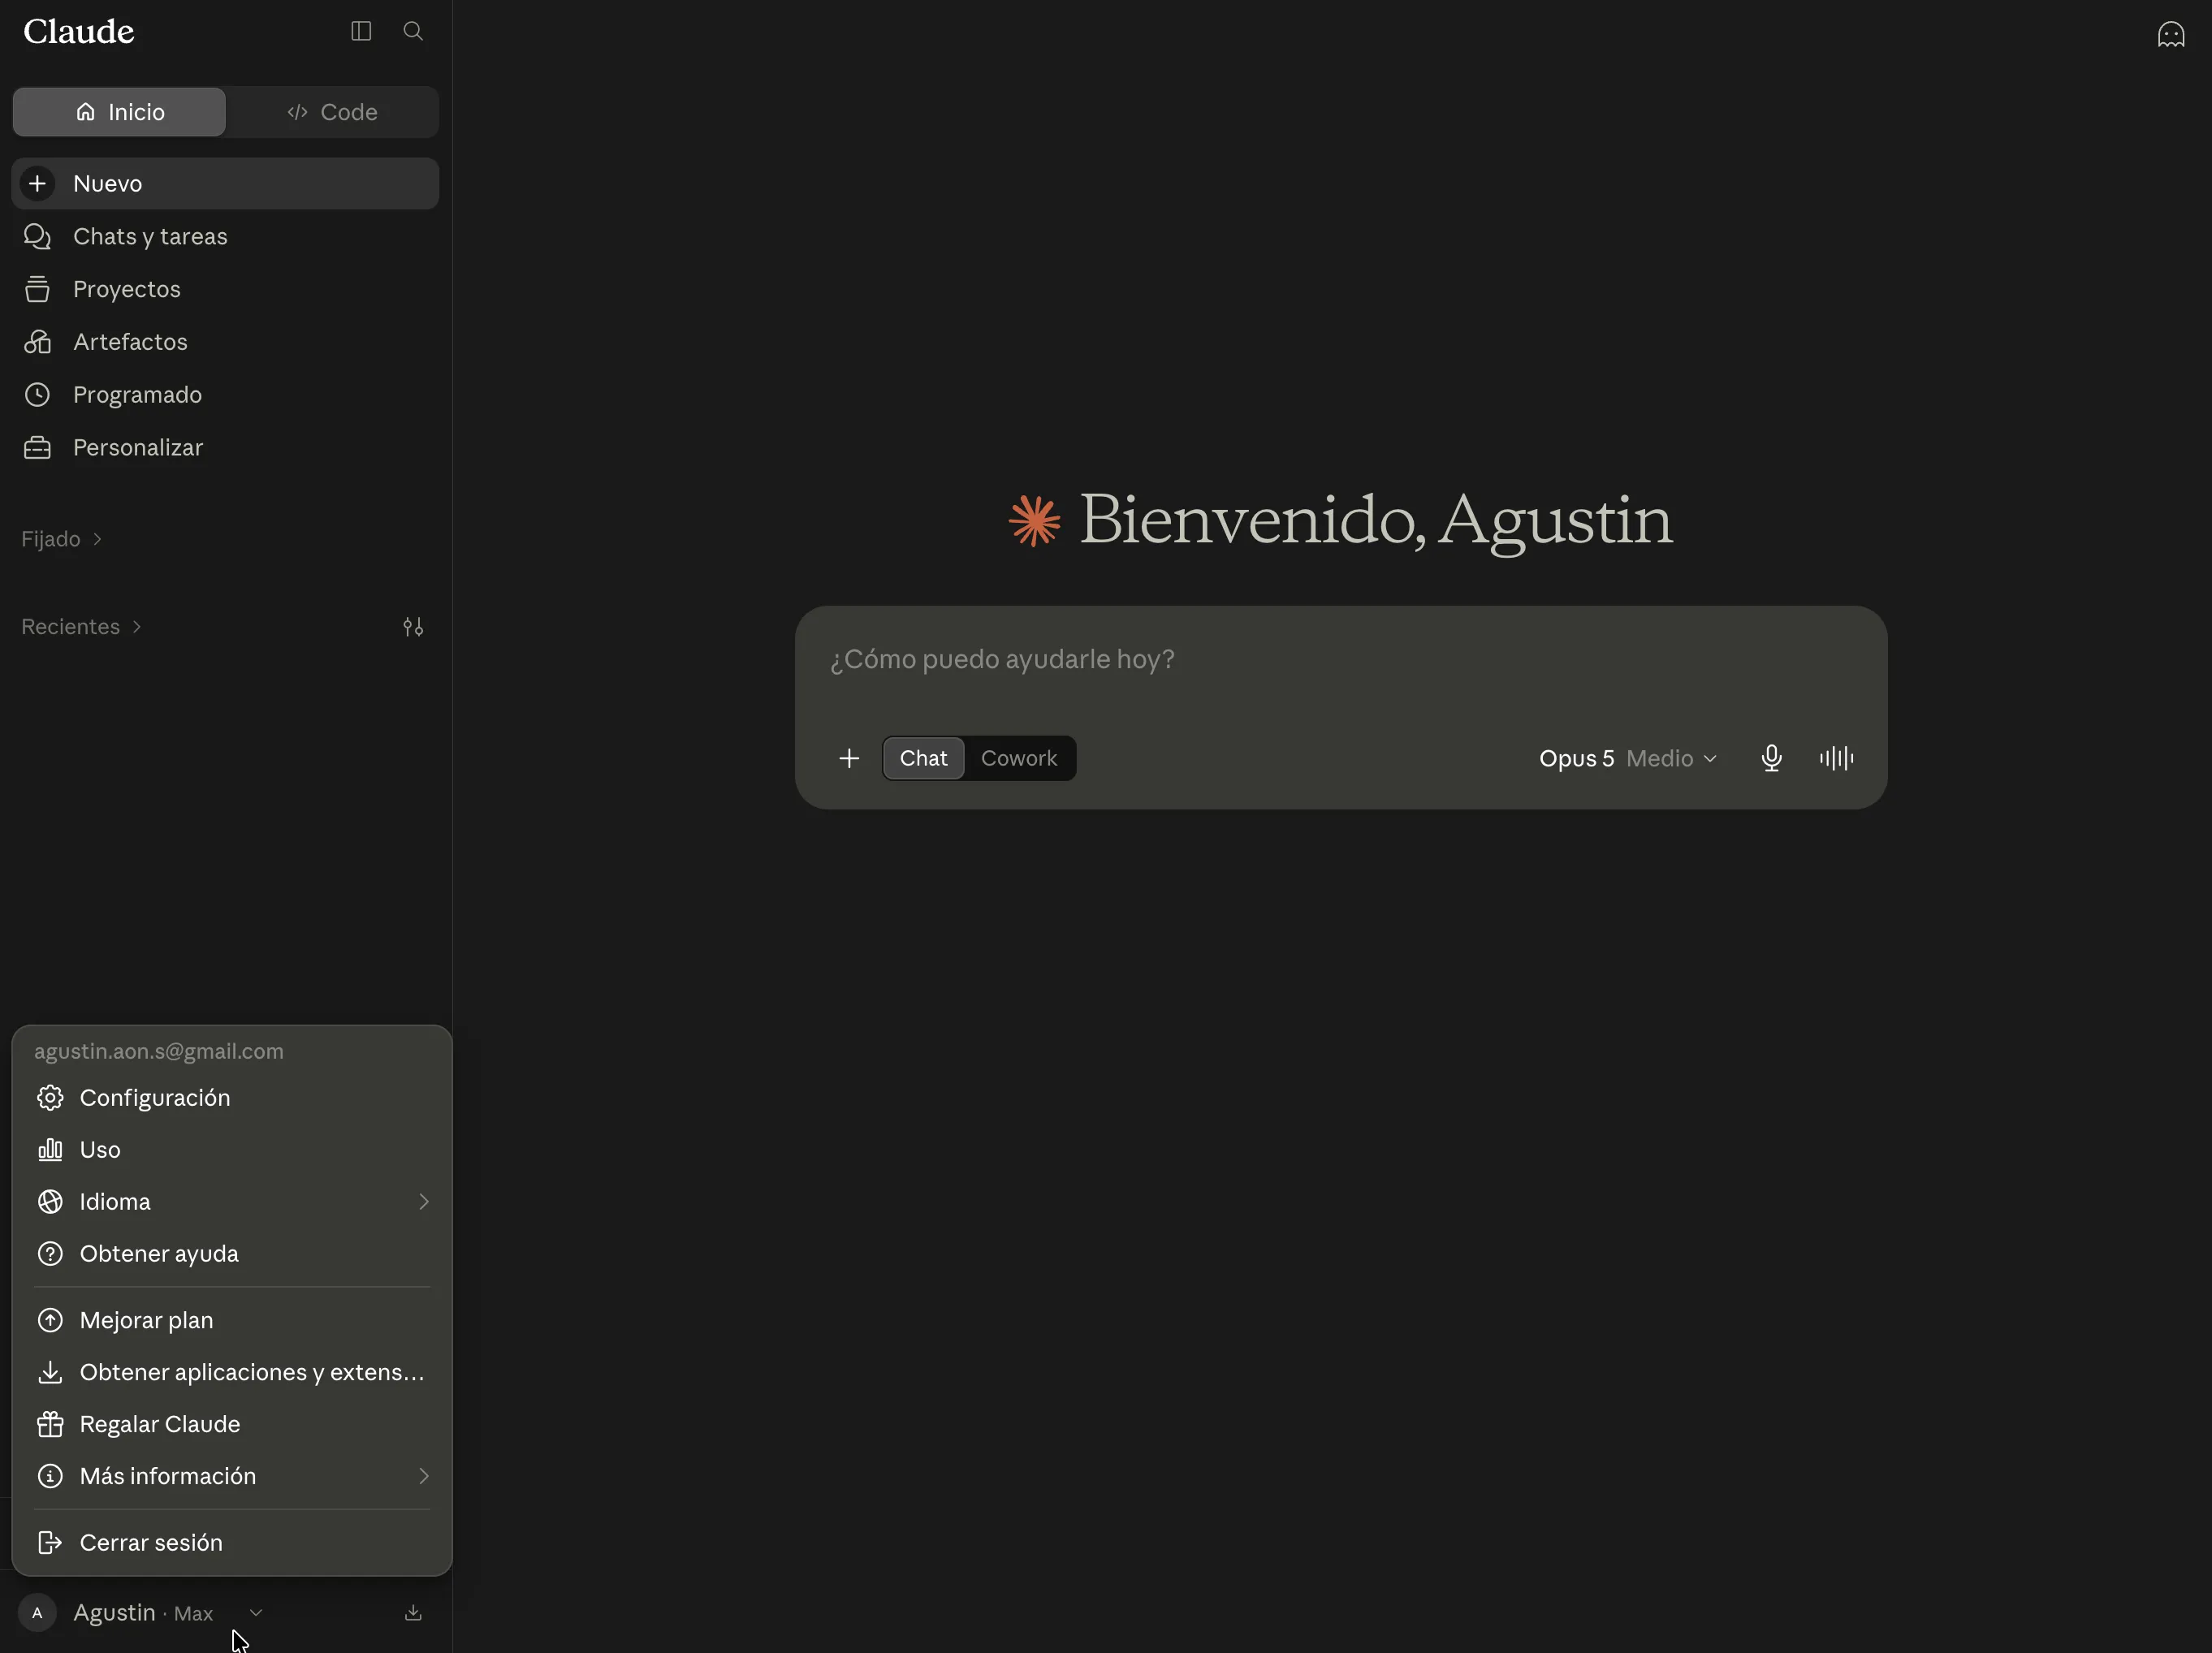Click the plus attach icon in the prompt box
Image resolution: width=2212 pixels, height=1653 pixels.
849,758
